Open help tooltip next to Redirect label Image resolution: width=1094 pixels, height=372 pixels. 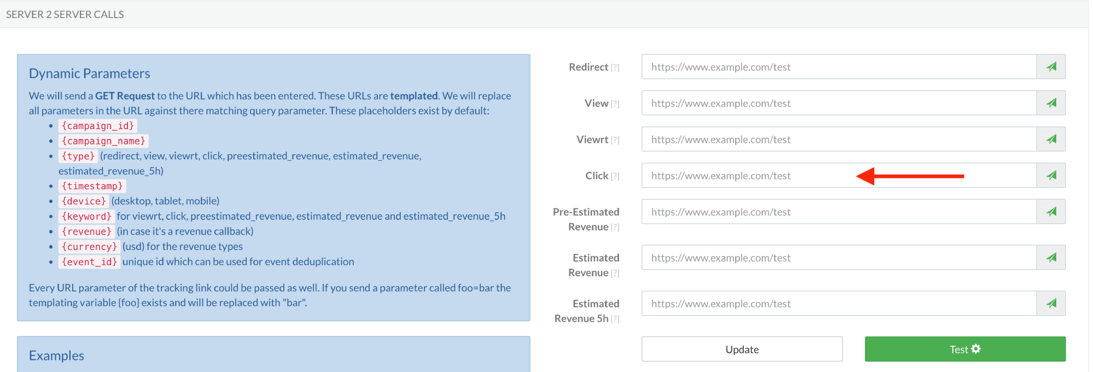[x=615, y=68]
